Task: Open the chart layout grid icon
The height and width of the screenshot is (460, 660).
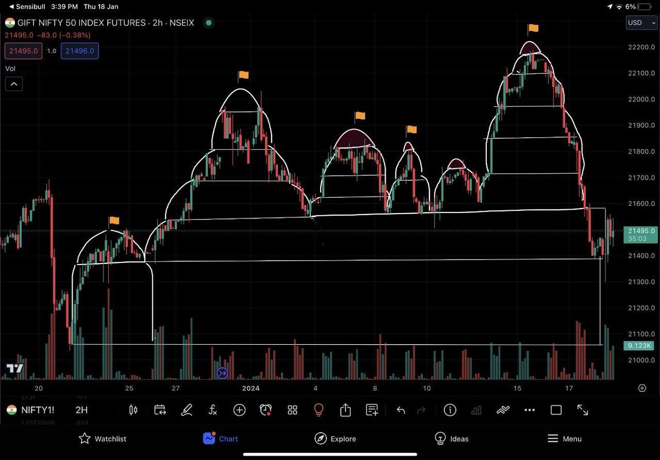Action: point(292,410)
